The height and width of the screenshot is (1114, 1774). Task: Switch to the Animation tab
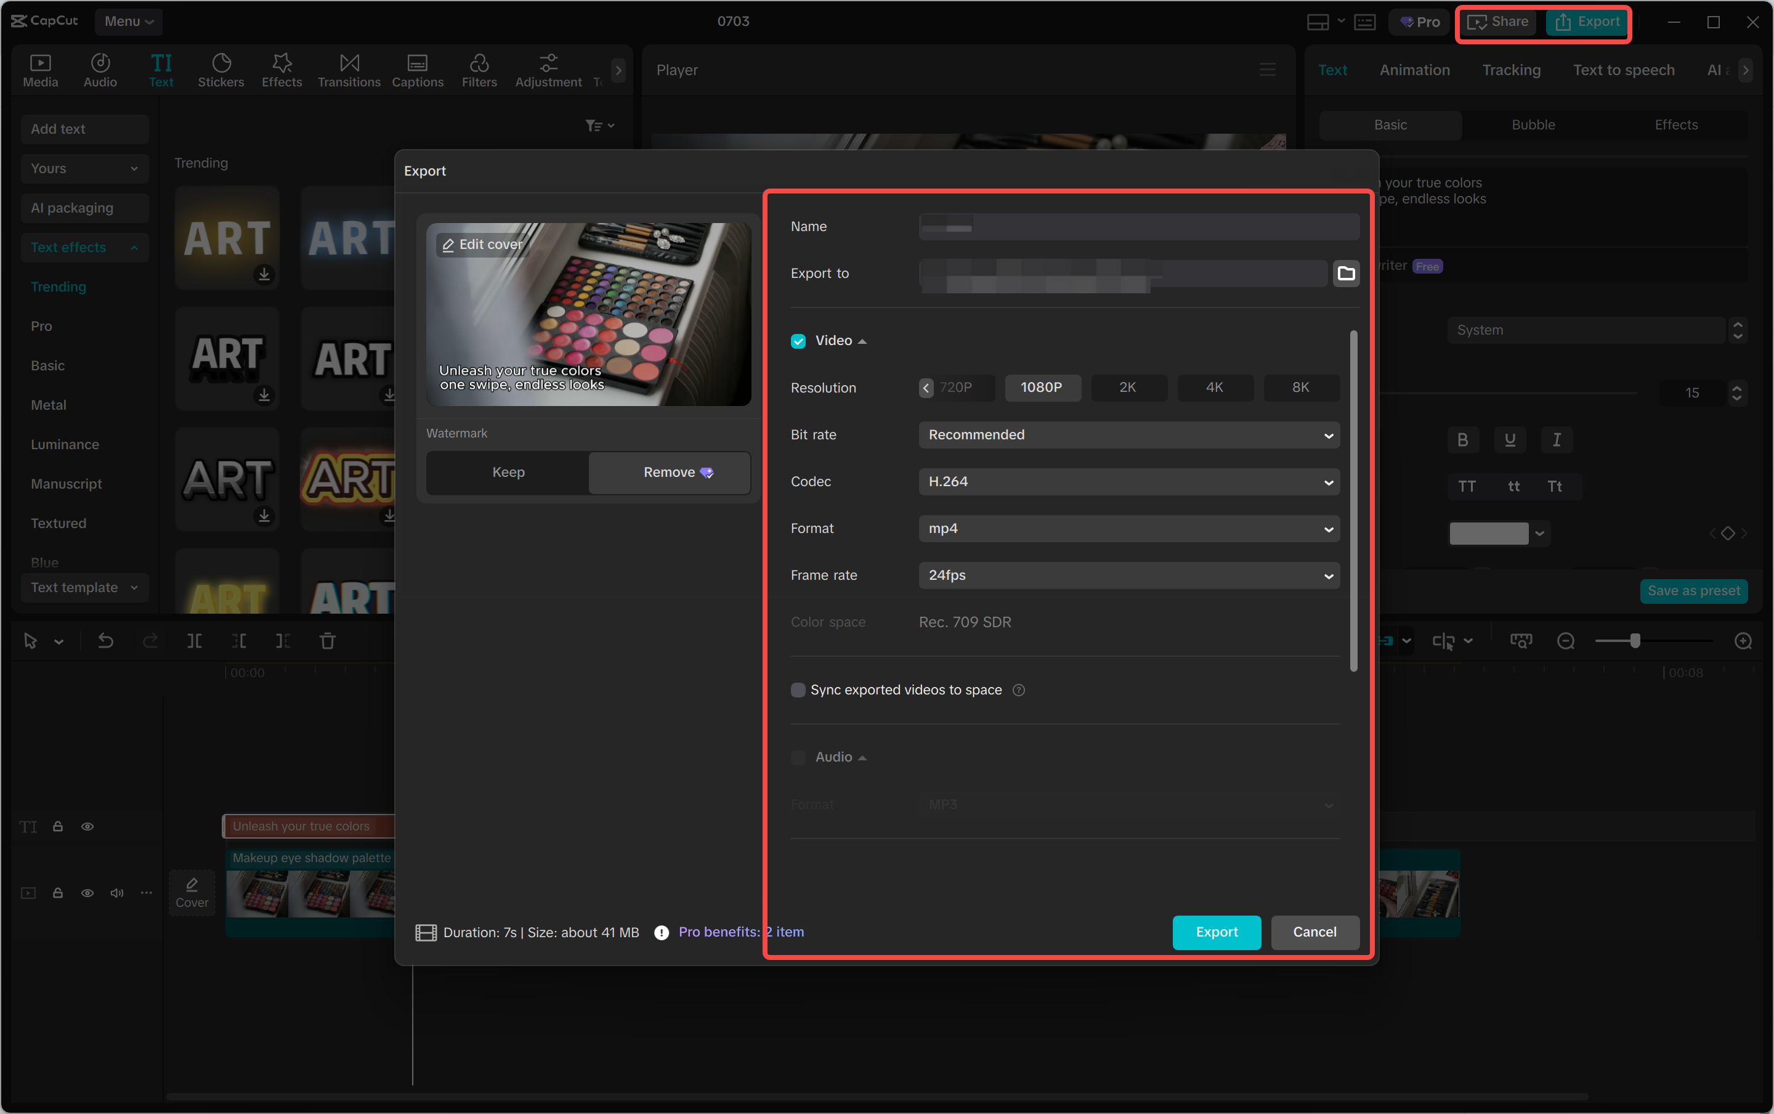[1414, 70]
